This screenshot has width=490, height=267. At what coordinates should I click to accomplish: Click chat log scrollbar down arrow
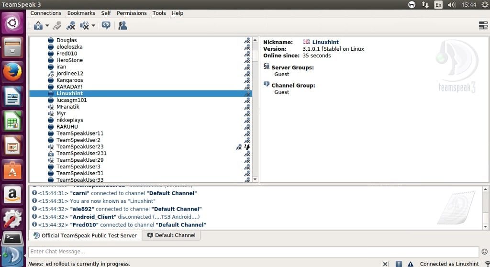[485, 227]
